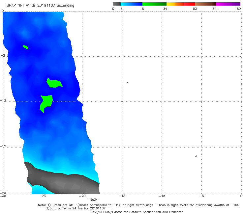
Task: Click the latitude axis label '-15'
Action: (x=3, y=146)
